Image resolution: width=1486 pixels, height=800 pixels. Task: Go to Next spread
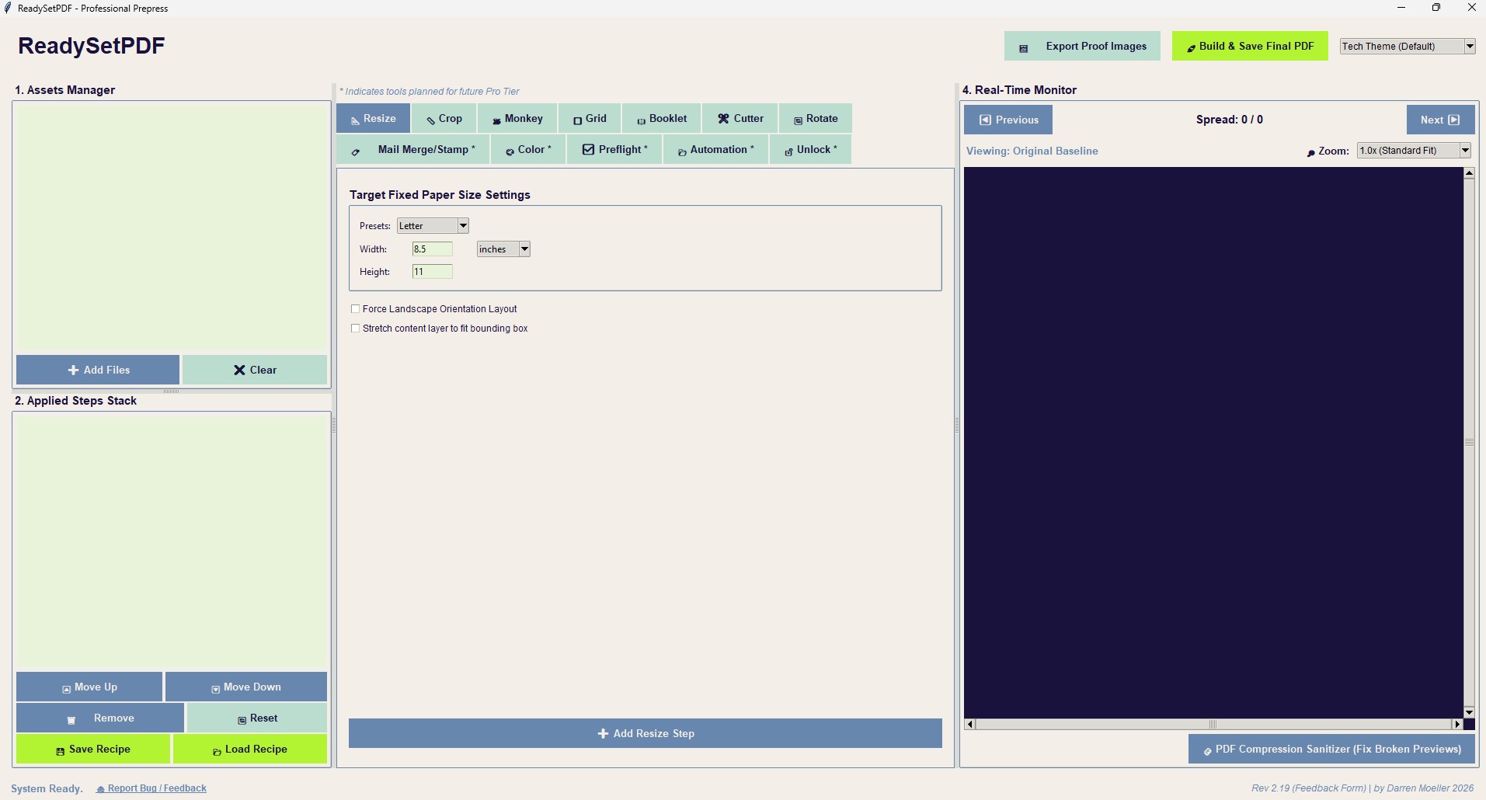(x=1440, y=120)
